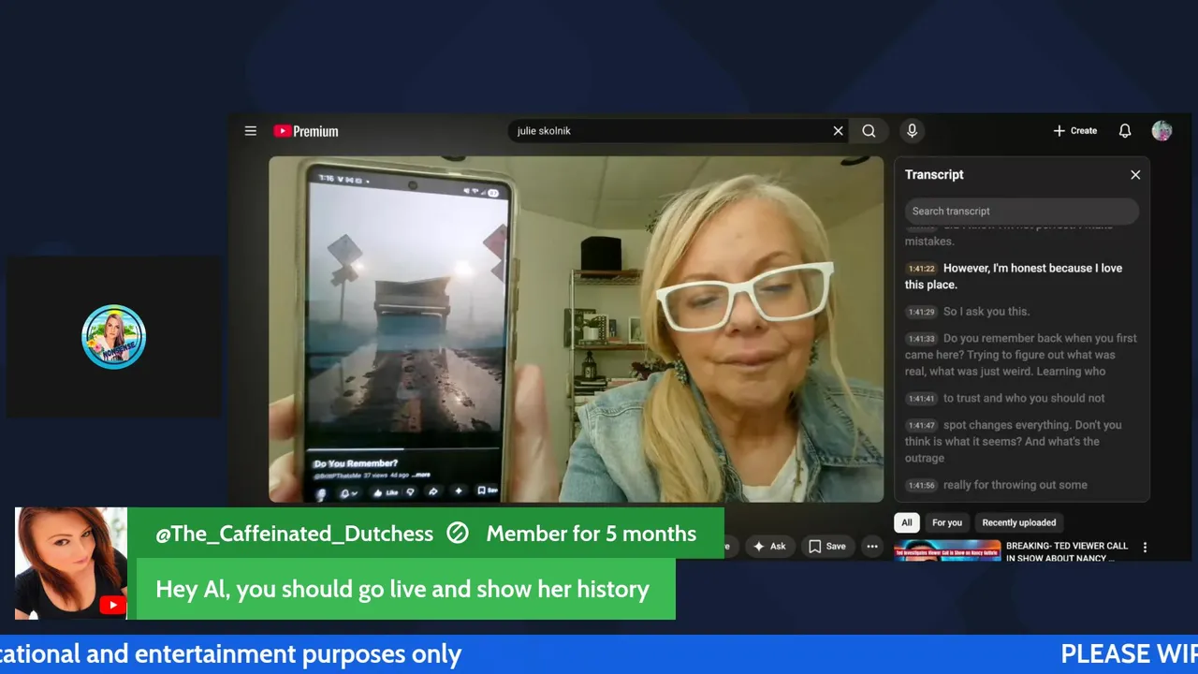
Task: Open options menu for the BREAKING video
Action: pos(1145,548)
